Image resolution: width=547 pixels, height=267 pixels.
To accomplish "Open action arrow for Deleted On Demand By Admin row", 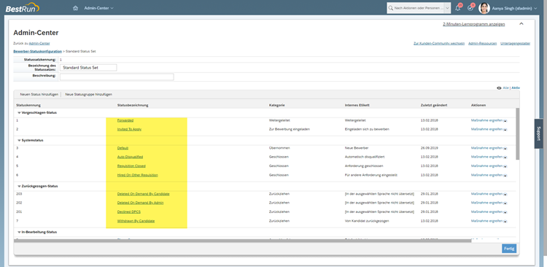I will (x=505, y=203).
